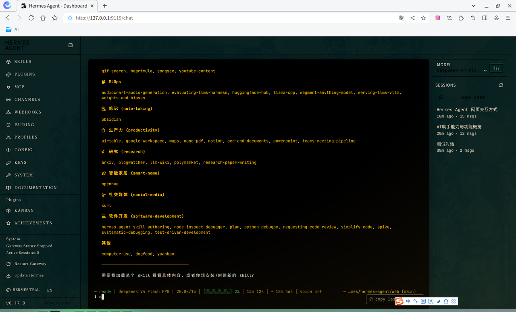
Task: Switch the language from EN
Action: coord(50,290)
